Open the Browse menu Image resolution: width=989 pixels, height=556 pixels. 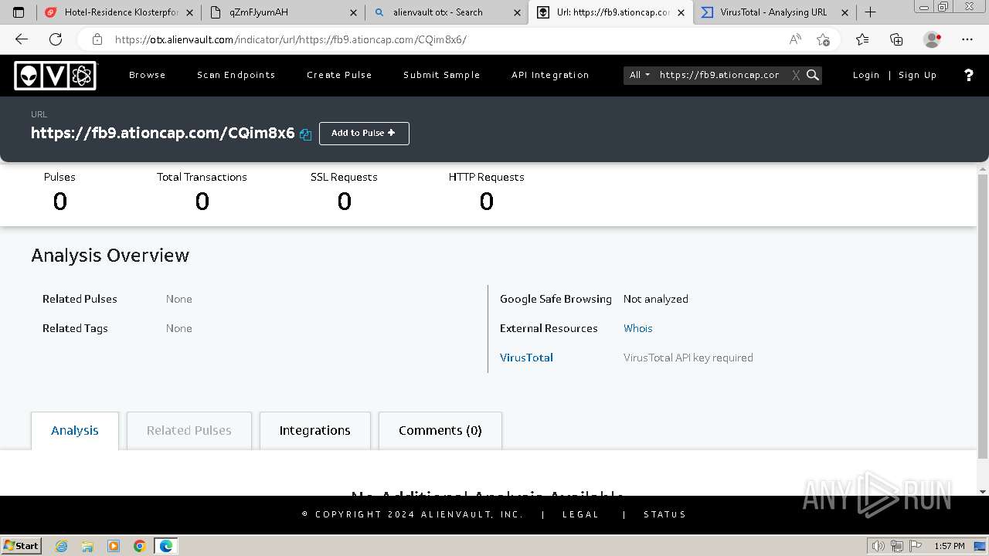pos(147,75)
